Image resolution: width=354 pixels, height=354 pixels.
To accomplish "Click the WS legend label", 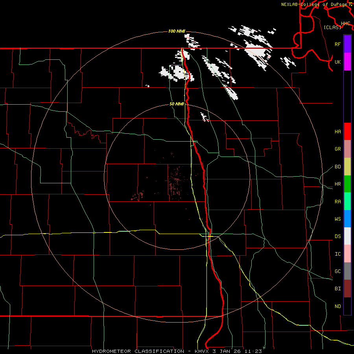I will [337, 219].
